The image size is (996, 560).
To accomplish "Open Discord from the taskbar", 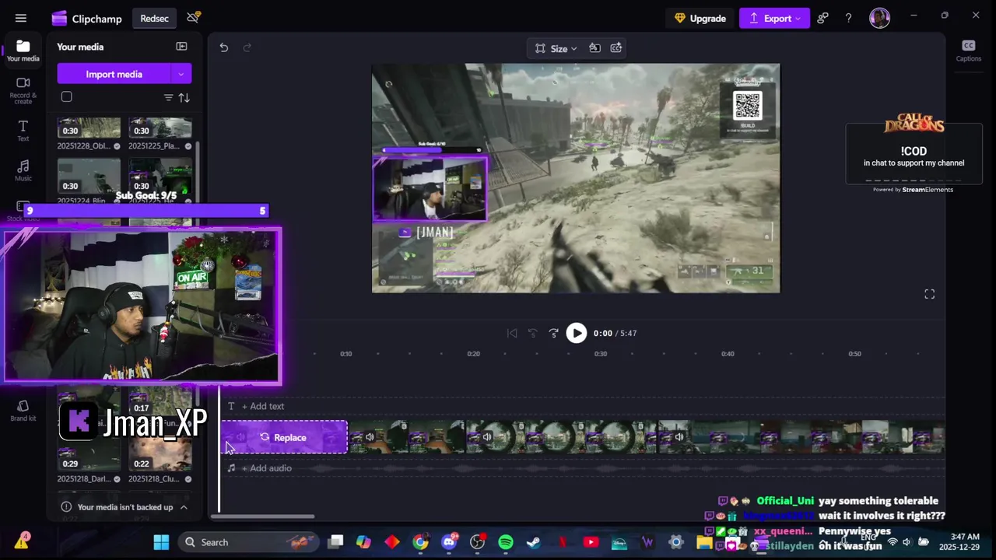I will (x=449, y=542).
